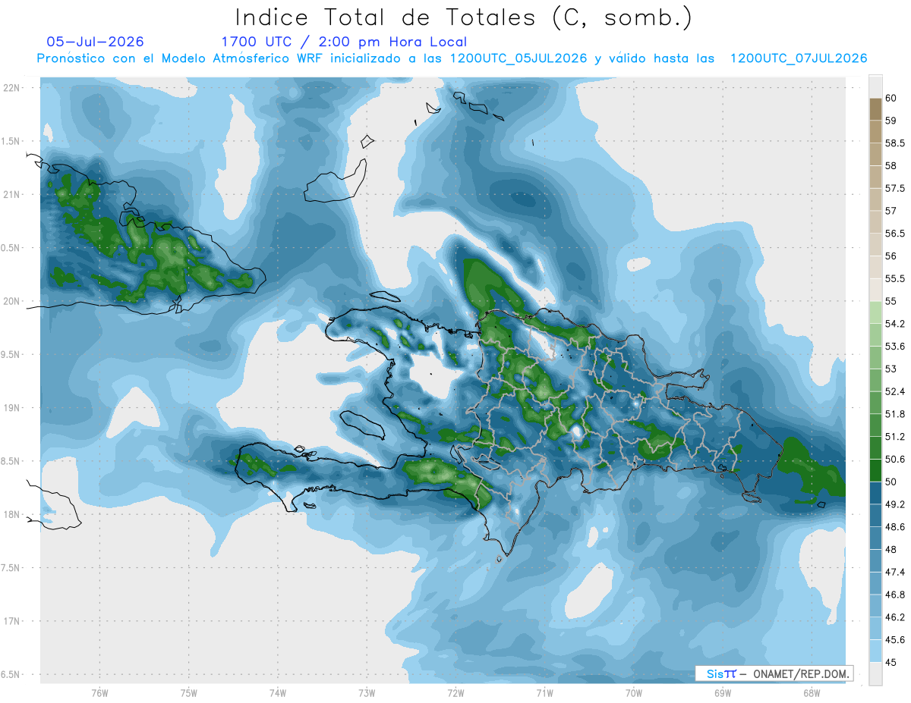
Task: Click the '51.2' colorbar label
Action: tap(895, 437)
